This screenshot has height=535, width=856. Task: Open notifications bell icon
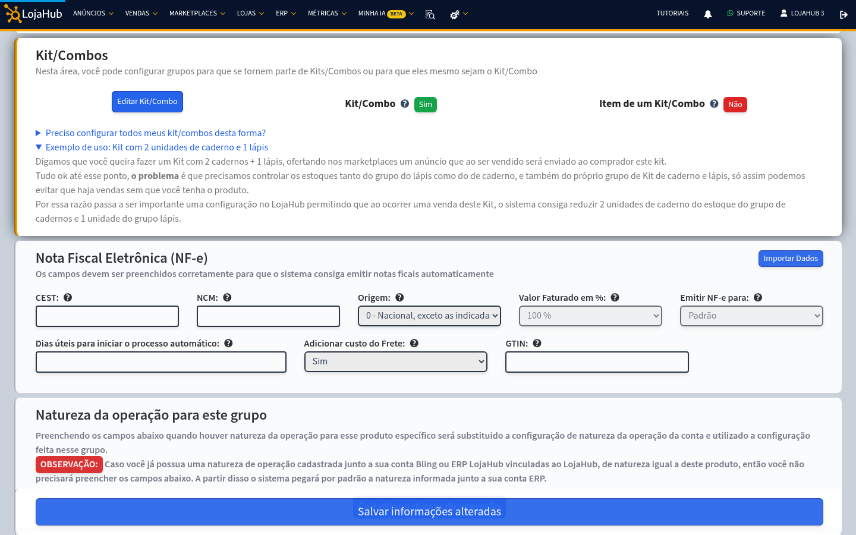coord(707,14)
